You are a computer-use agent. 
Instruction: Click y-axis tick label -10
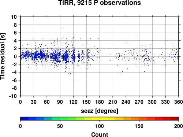point(13,96)
